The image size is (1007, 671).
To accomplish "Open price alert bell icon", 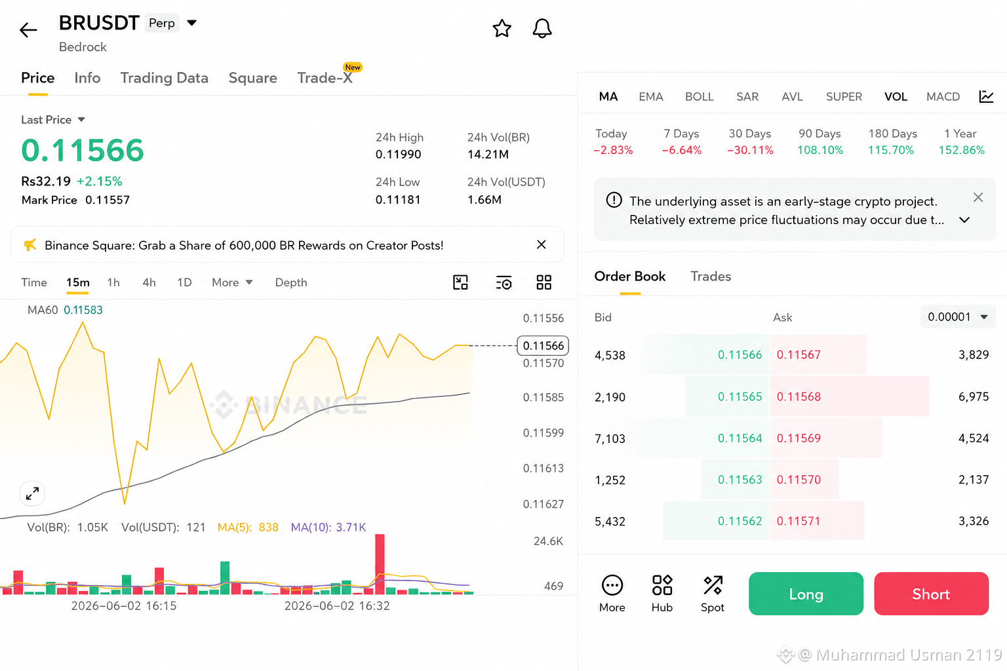I will pos(542,28).
